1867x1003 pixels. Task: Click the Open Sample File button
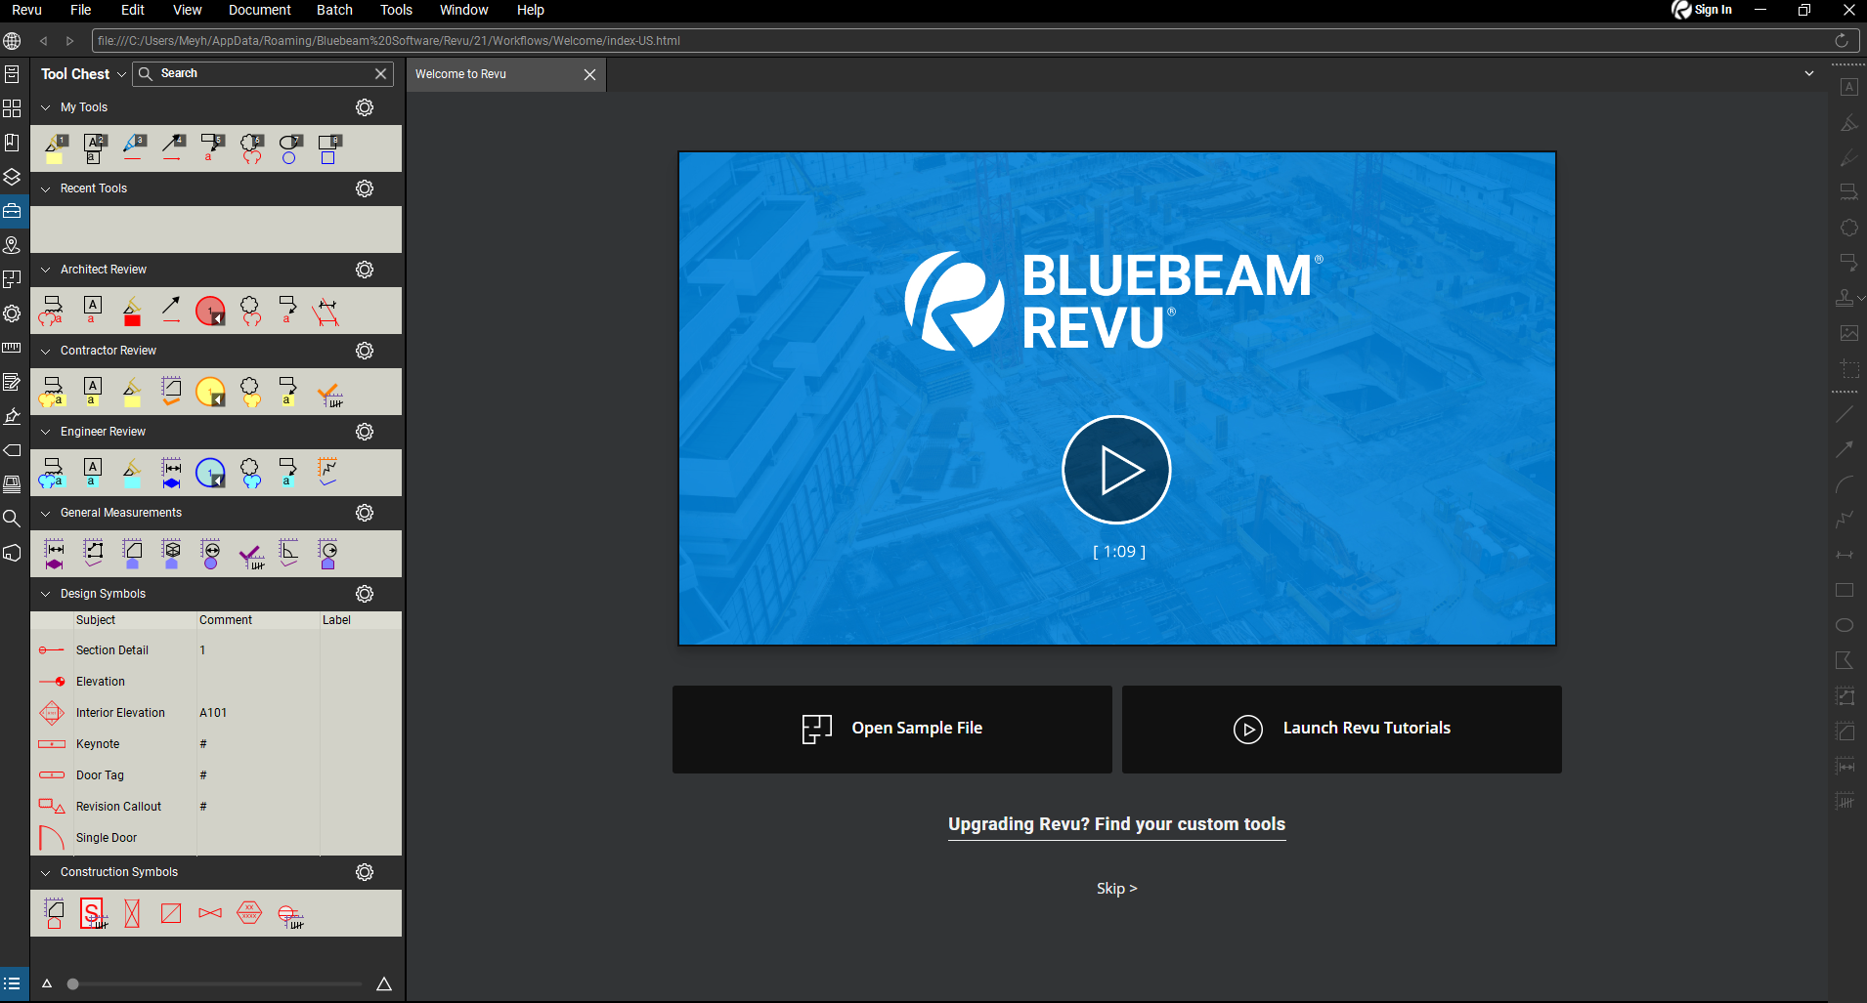tap(890, 729)
